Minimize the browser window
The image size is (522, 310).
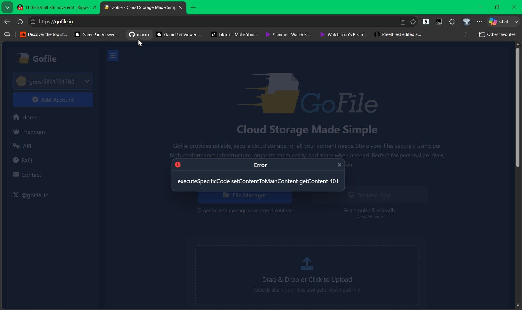pyautogui.click(x=481, y=7)
